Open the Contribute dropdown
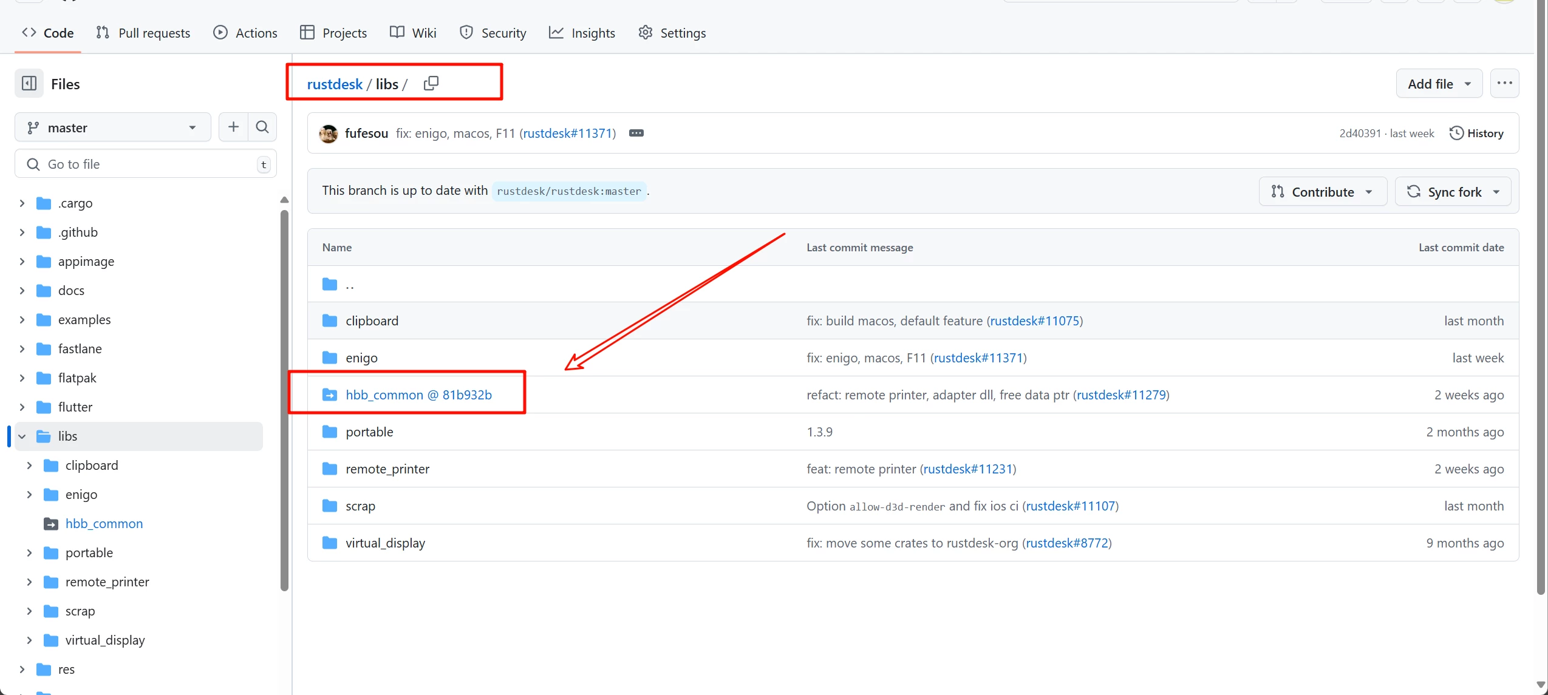Viewport: 1548px width, 695px height. click(1322, 192)
